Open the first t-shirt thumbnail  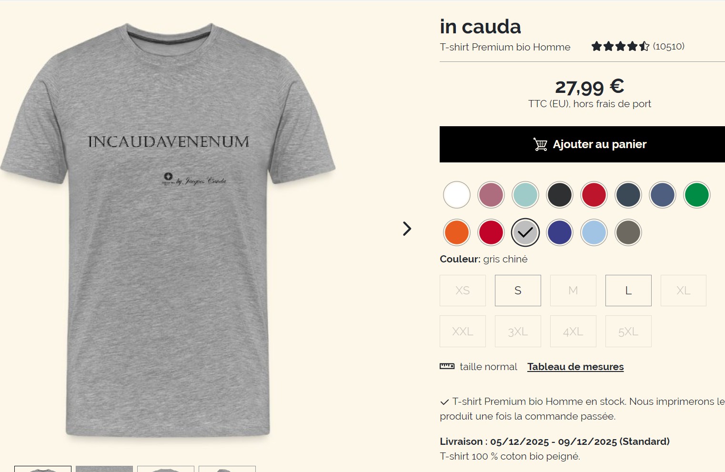pyautogui.click(x=43, y=469)
